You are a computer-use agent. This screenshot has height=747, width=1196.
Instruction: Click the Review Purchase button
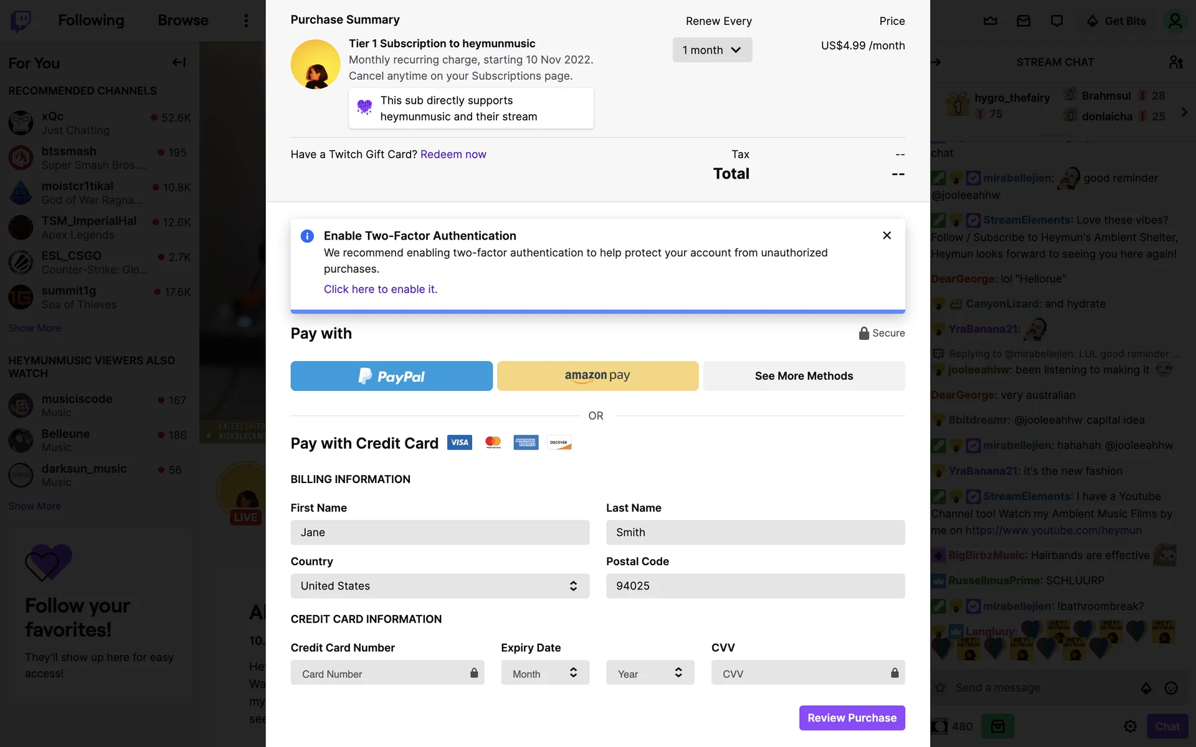[852, 718]
